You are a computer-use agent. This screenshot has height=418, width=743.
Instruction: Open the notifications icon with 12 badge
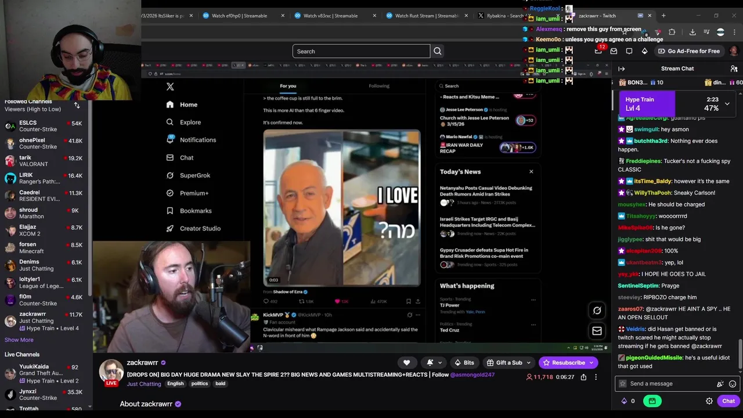tap(598, 51)
